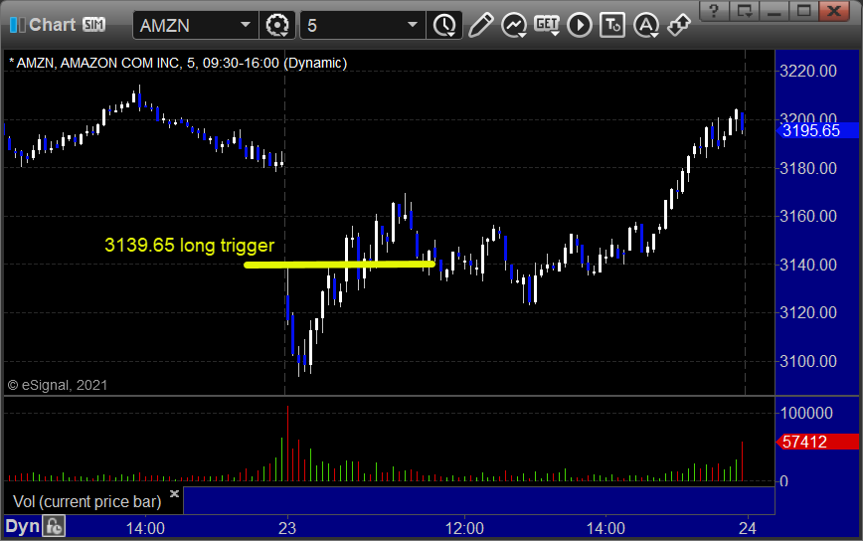
Task: Close the Vol study pane tab
Action: click(174, 493)
